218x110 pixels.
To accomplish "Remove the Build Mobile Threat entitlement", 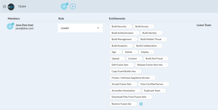I will tap(165, 39).
